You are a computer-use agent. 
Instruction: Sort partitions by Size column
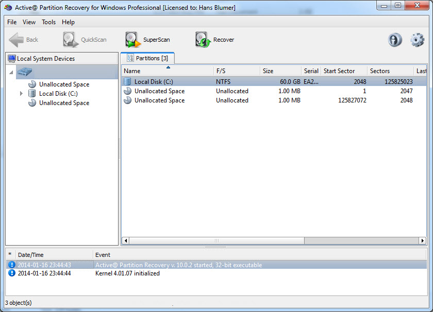click(280, 71)
